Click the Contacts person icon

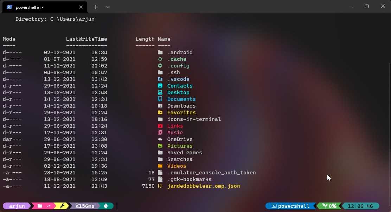tap(160, 86)
